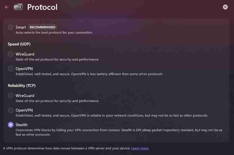Click the WireGuard label under Speed (UDP)

click(x=25, y=54)
